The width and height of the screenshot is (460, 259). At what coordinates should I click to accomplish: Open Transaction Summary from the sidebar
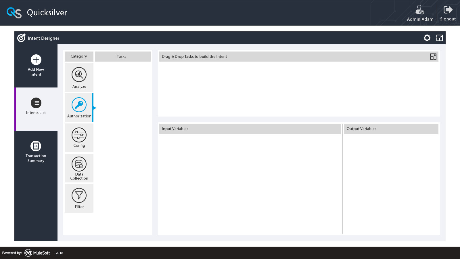click(x=36, y=146)
